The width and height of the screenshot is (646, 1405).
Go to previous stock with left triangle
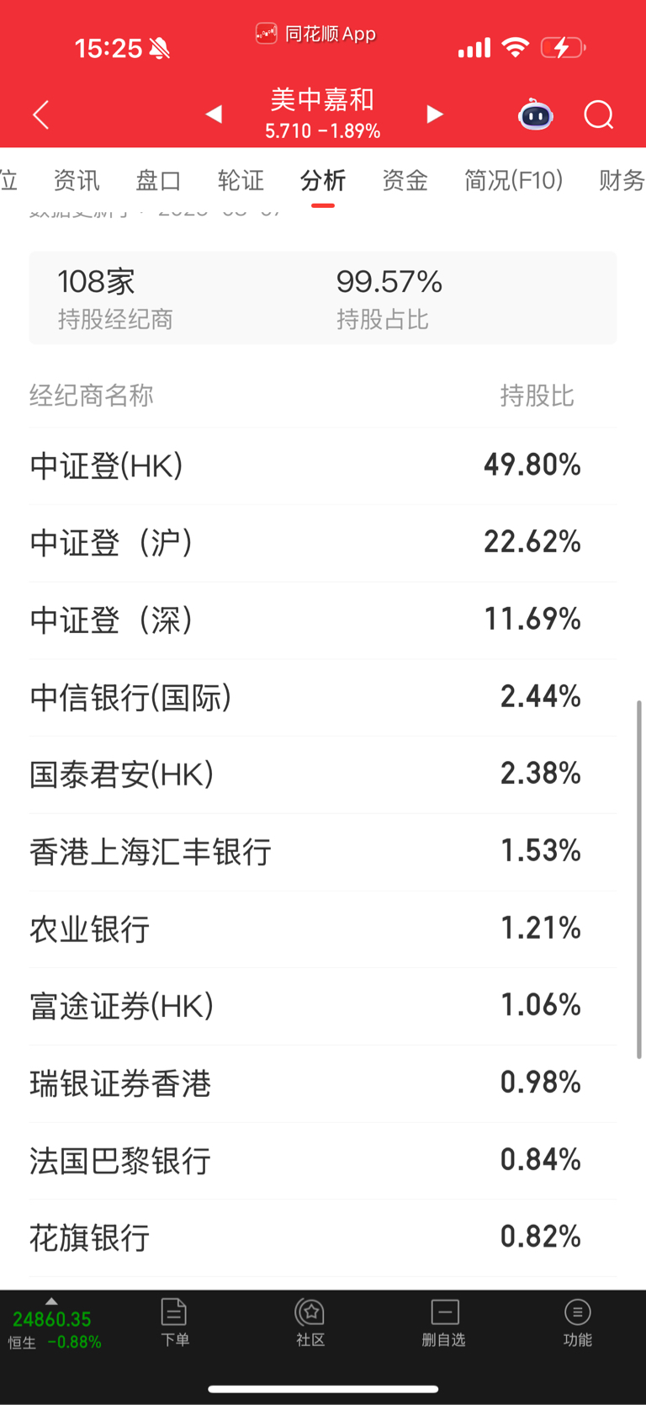214,114
